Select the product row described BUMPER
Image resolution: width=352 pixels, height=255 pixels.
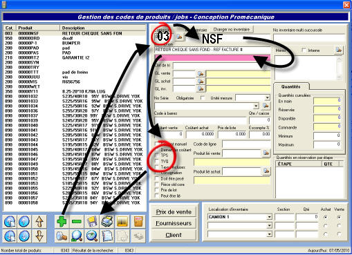point(75,43)
